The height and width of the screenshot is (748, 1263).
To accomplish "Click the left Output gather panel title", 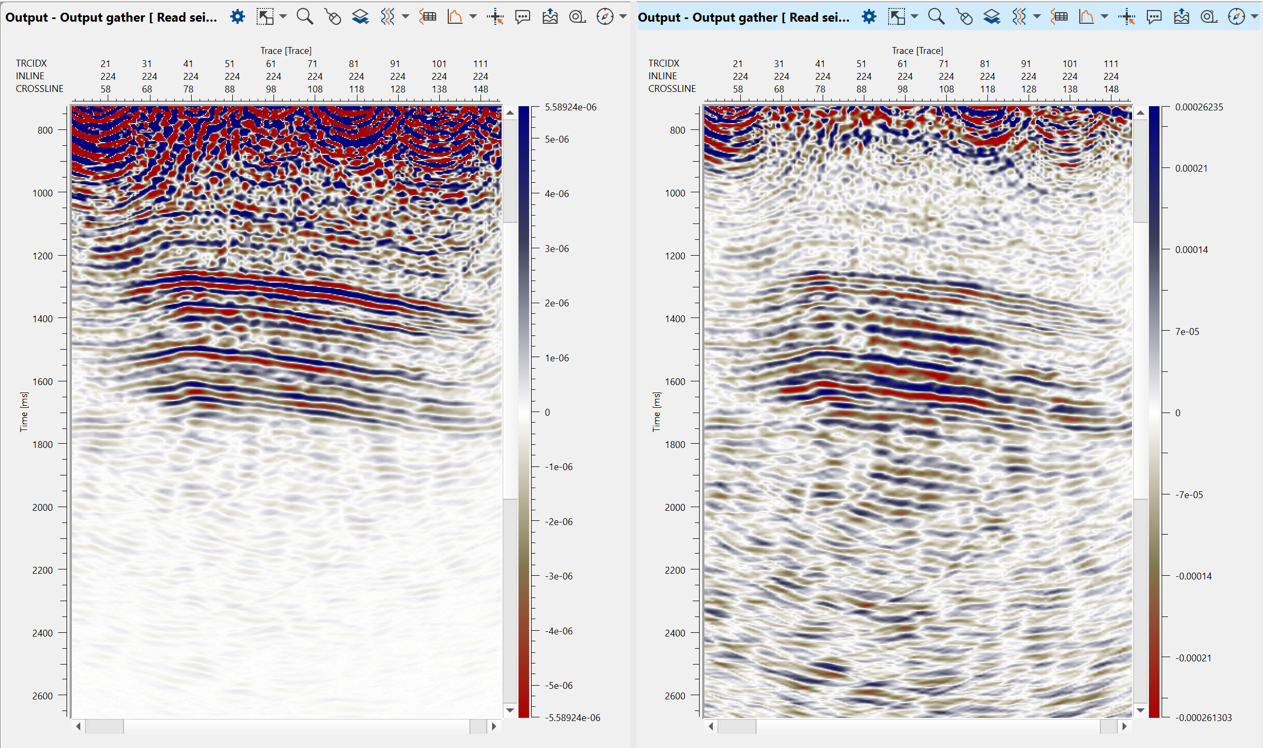I will coord(111,17).
